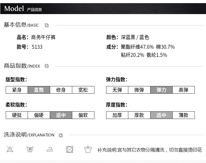Click the style number 5133

[37, 47]
